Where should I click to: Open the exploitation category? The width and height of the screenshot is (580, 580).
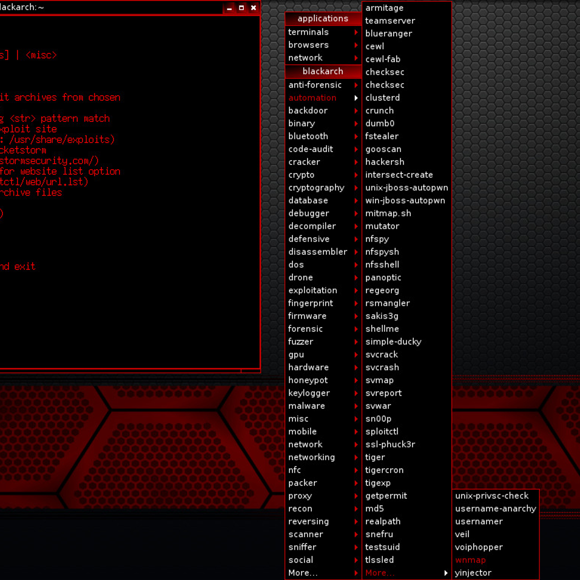(323, 290)
